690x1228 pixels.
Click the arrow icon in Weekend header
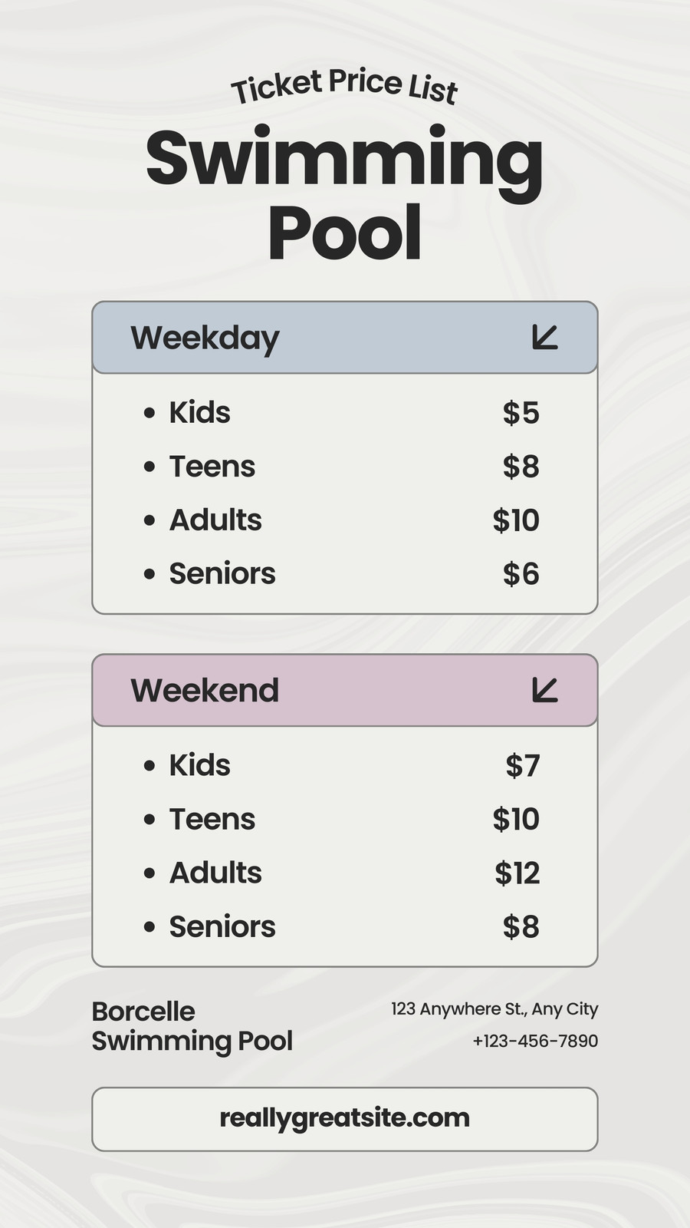pos(545,689)
